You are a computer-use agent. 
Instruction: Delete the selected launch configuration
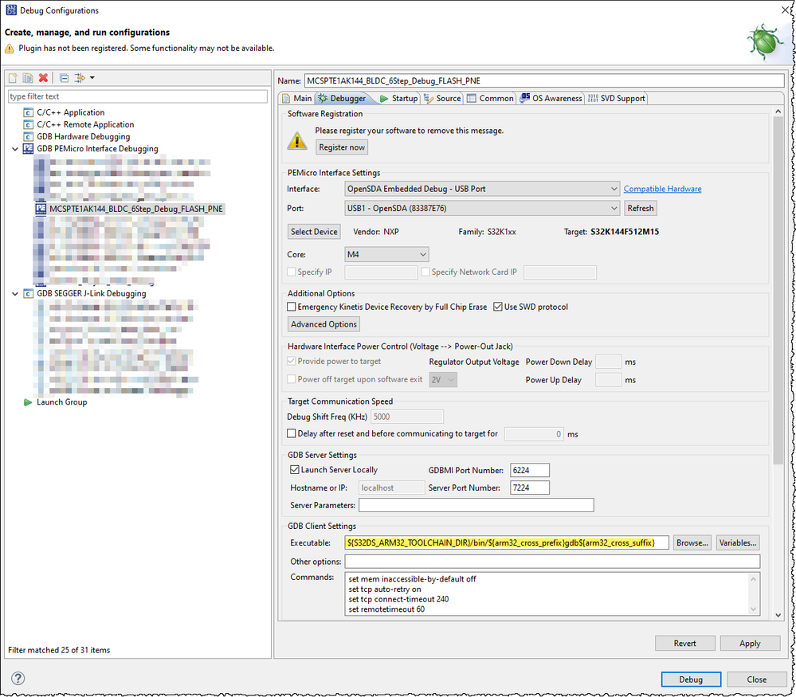point(43,77)
